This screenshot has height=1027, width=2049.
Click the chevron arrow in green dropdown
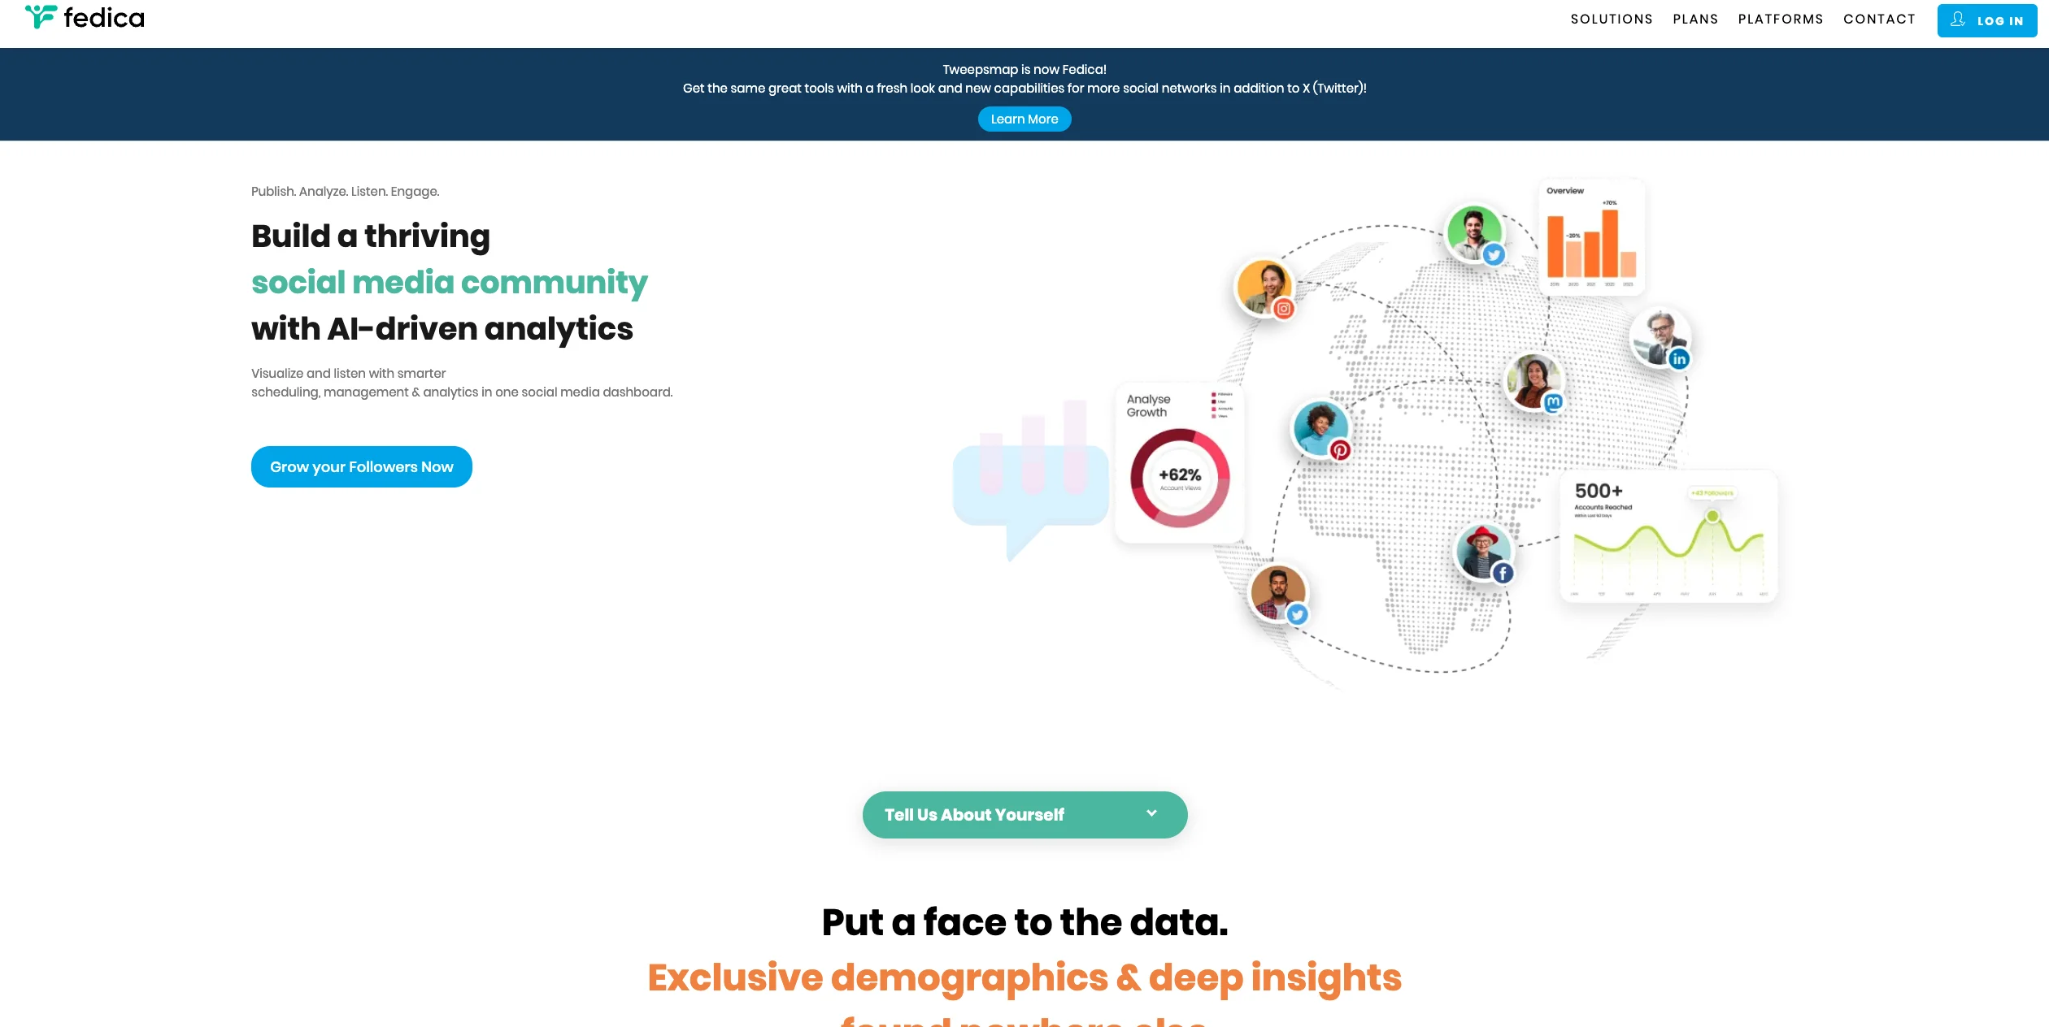point(1151,813)
